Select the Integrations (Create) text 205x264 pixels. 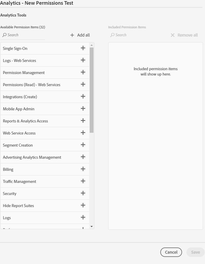[20, 97]
